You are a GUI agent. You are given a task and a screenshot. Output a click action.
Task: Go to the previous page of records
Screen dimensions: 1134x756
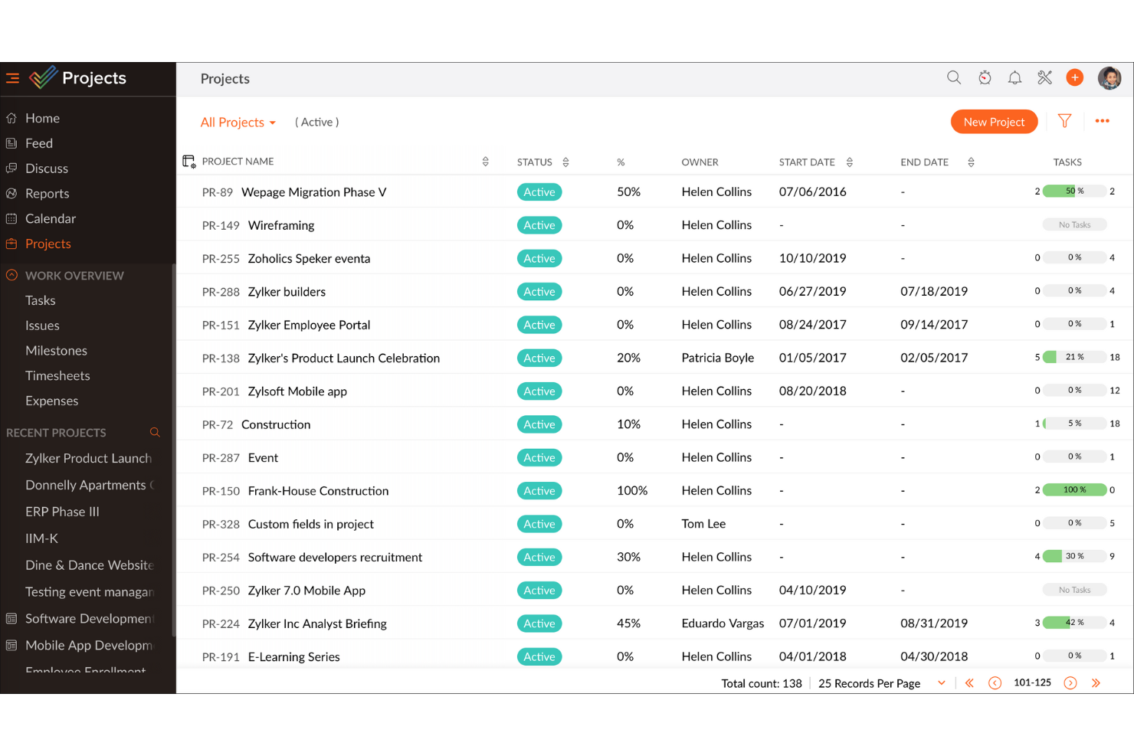(x=995, y=683)
